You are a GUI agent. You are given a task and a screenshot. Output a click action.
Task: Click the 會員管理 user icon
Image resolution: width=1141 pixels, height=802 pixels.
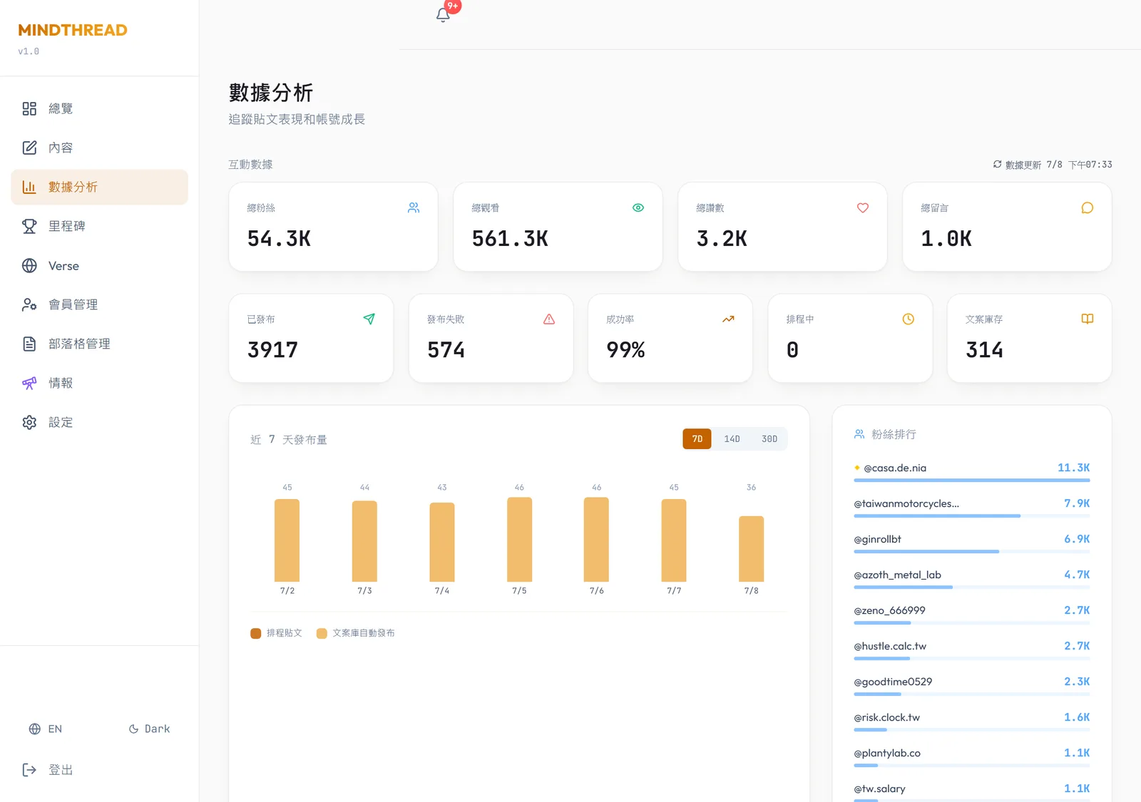(x=29, y=304)
